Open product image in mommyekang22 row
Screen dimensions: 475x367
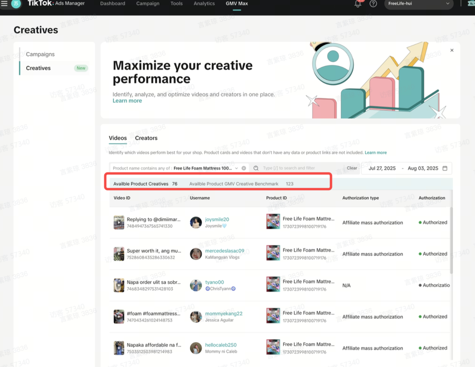pos(273,316)
